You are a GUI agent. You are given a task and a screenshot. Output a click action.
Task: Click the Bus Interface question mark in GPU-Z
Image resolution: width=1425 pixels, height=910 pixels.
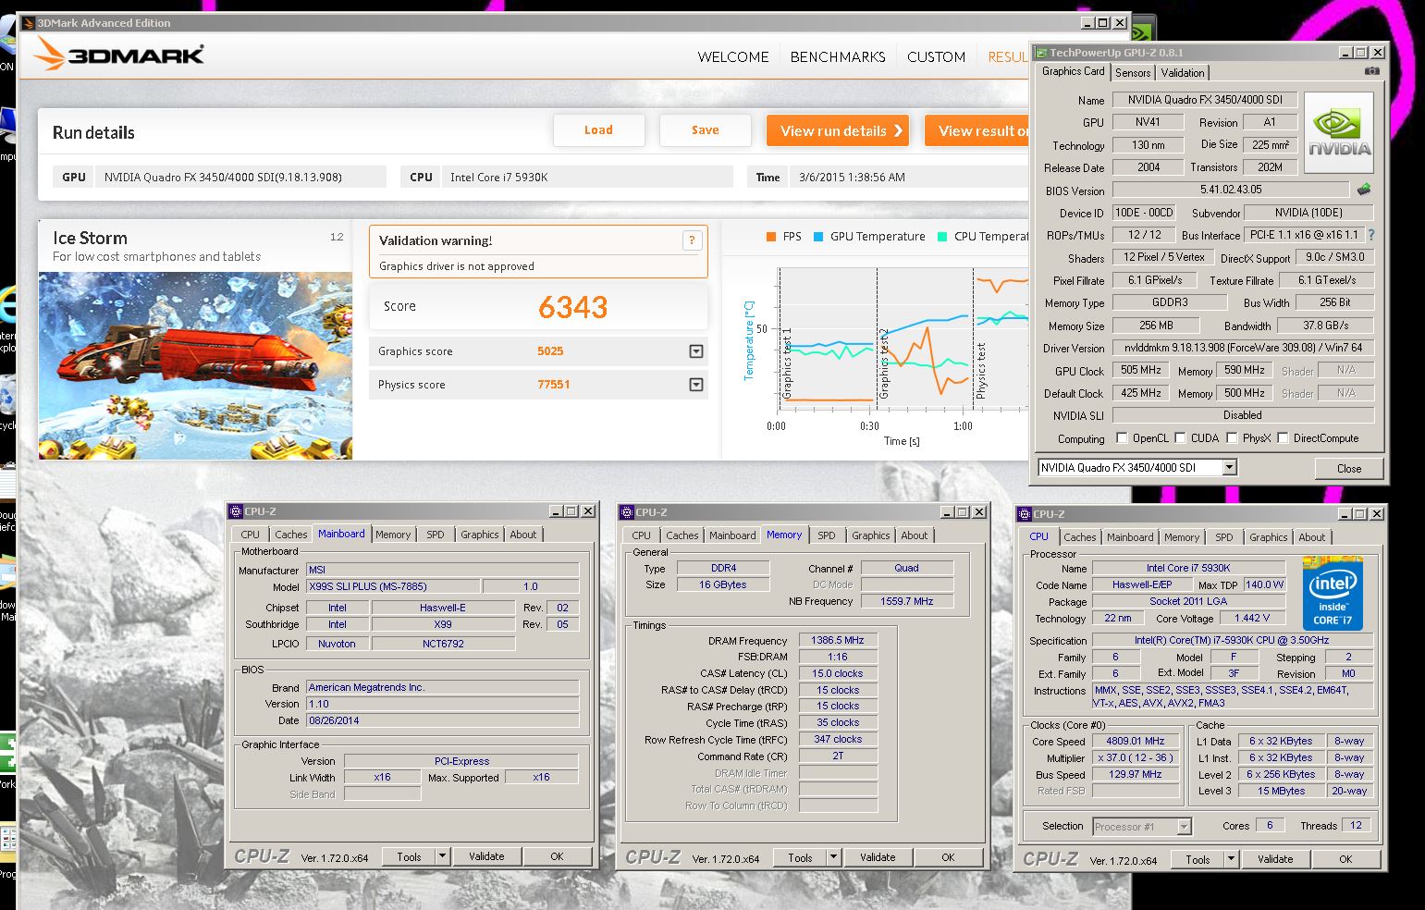(1370, 235)
